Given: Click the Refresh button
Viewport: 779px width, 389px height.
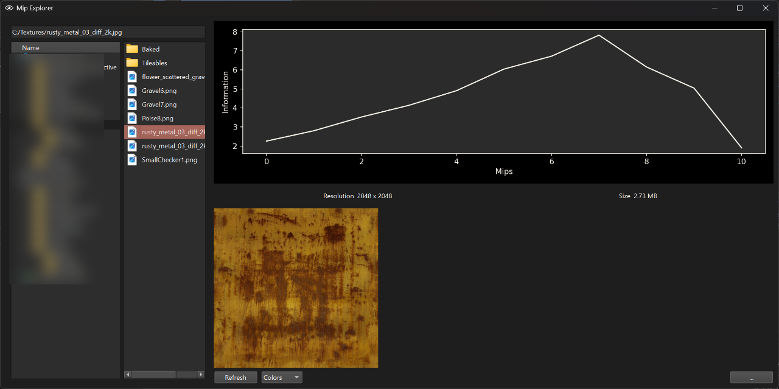Looking at the screenshot, I should tap(235, 377).
